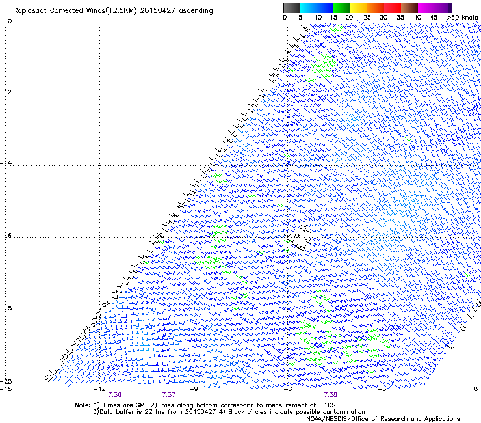Click the '-15' longitude axis label
The image size is (481, 423).
coord(6,389)
